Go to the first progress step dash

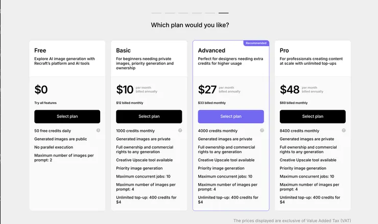pos(156,13)
